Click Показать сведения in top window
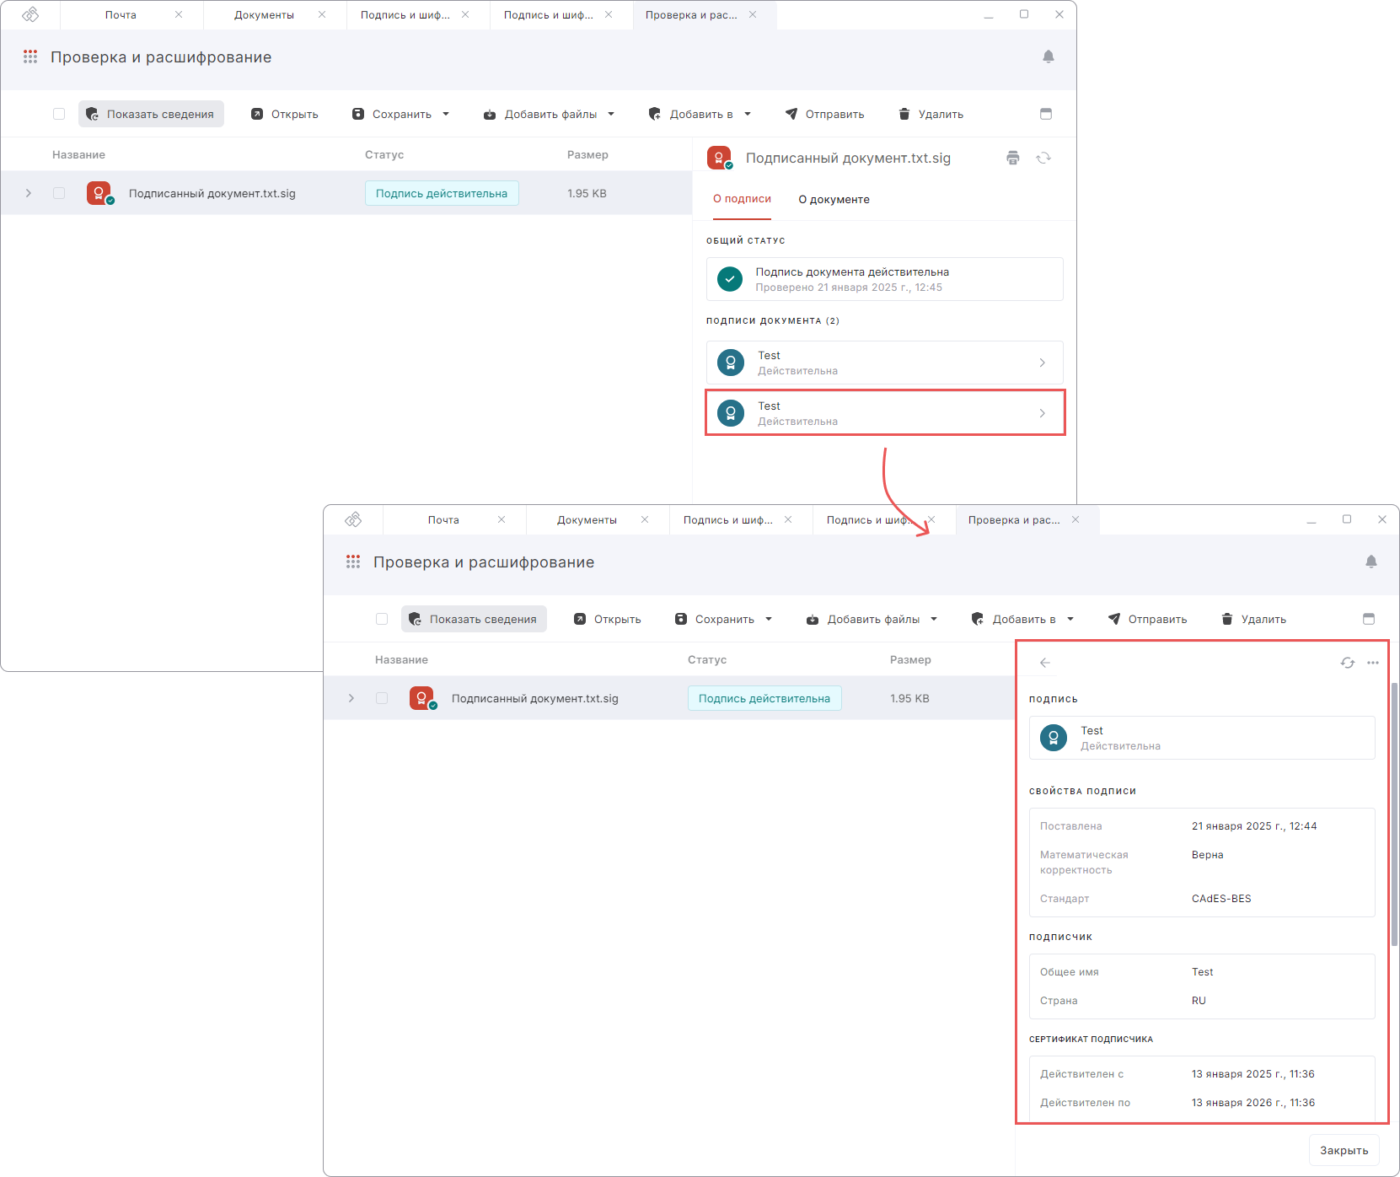 click(x=151, y=114)
